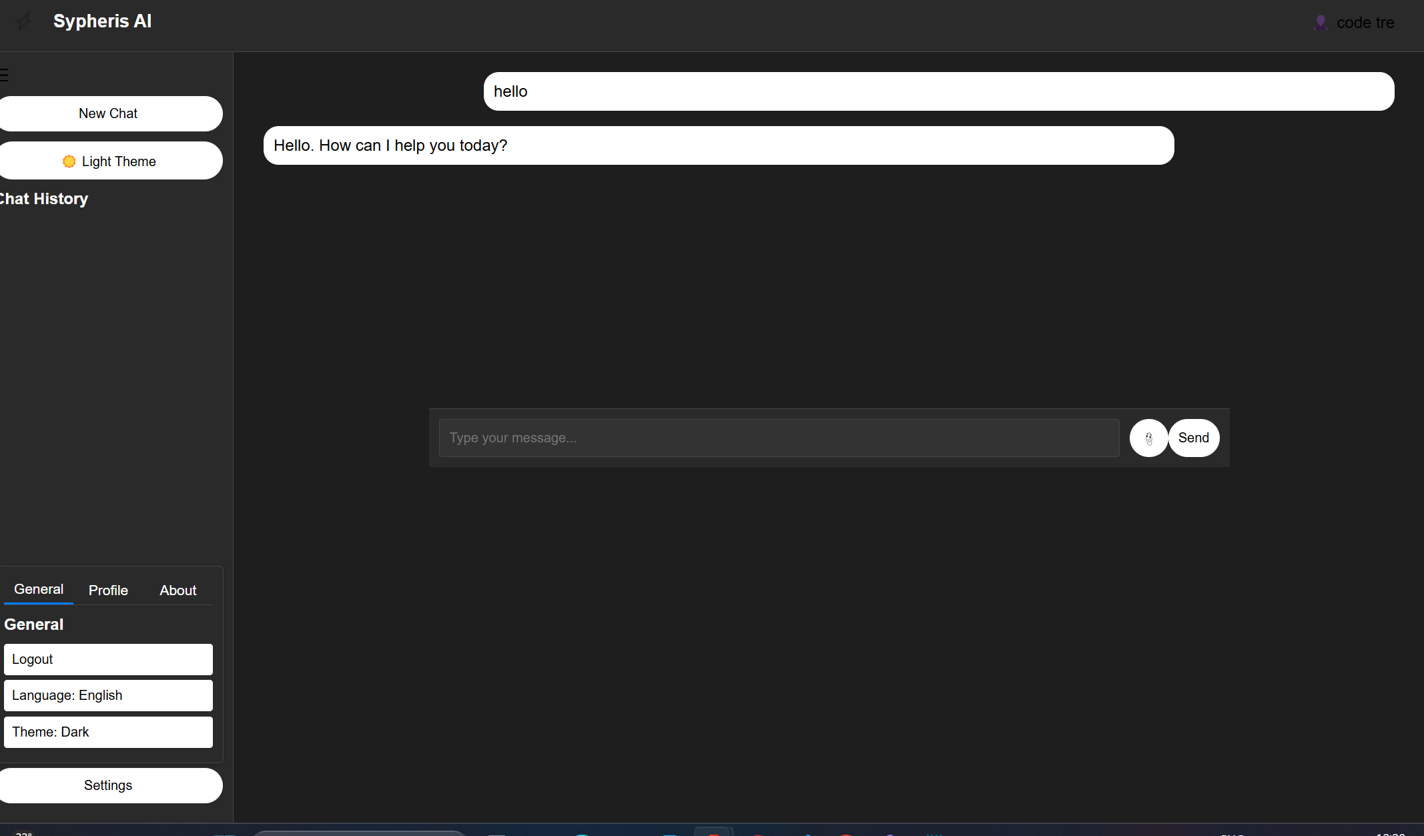Open the Profile settings tab
The image size is (1424, 836).
point(108,590)
